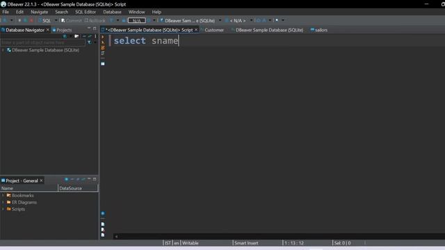445x250 pixels.
Task: Click Collapse All in Database Navigator toolbar
Action: pos(84,36)
